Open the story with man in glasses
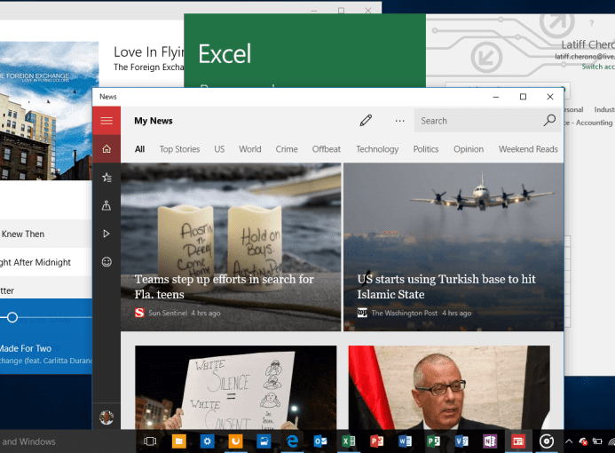 449,387
